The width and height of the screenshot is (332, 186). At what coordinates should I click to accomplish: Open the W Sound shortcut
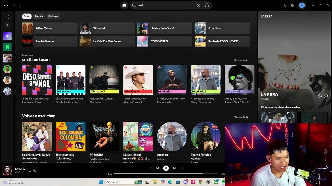pyautogui.click(x=107, y=28)
